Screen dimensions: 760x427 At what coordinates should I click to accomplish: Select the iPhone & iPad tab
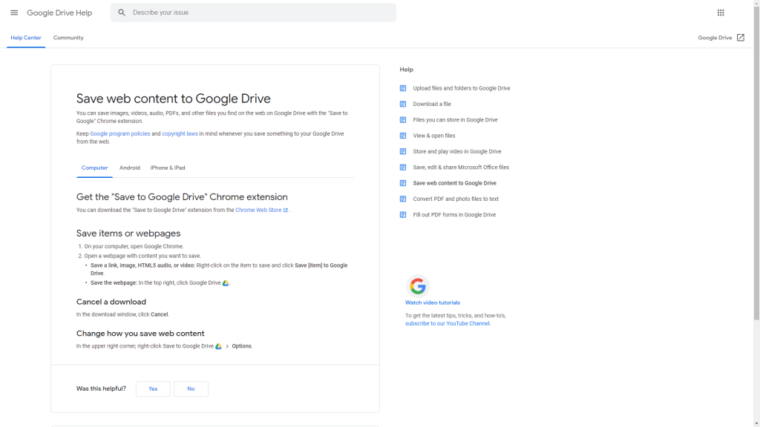[x=168, y=168]
